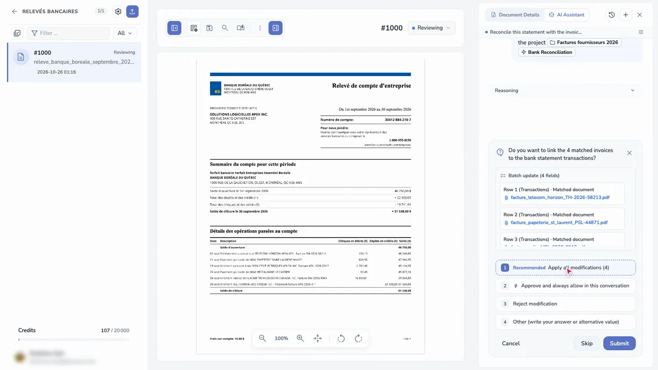
Task: Click the Credits usage progress bar
Action: coord(74,339)
